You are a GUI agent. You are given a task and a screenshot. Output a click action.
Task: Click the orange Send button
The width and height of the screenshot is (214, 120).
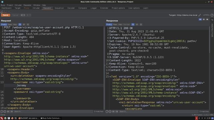coord(6,15)
